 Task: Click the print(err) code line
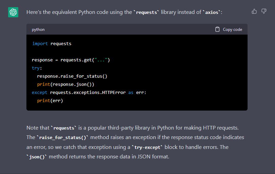pos(50,101)
